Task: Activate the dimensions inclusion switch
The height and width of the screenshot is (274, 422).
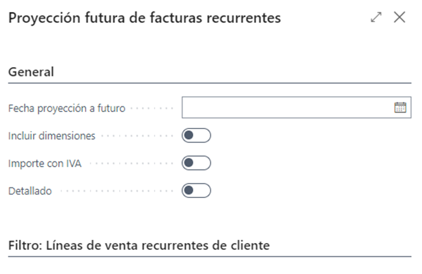Action: [196, 135]
